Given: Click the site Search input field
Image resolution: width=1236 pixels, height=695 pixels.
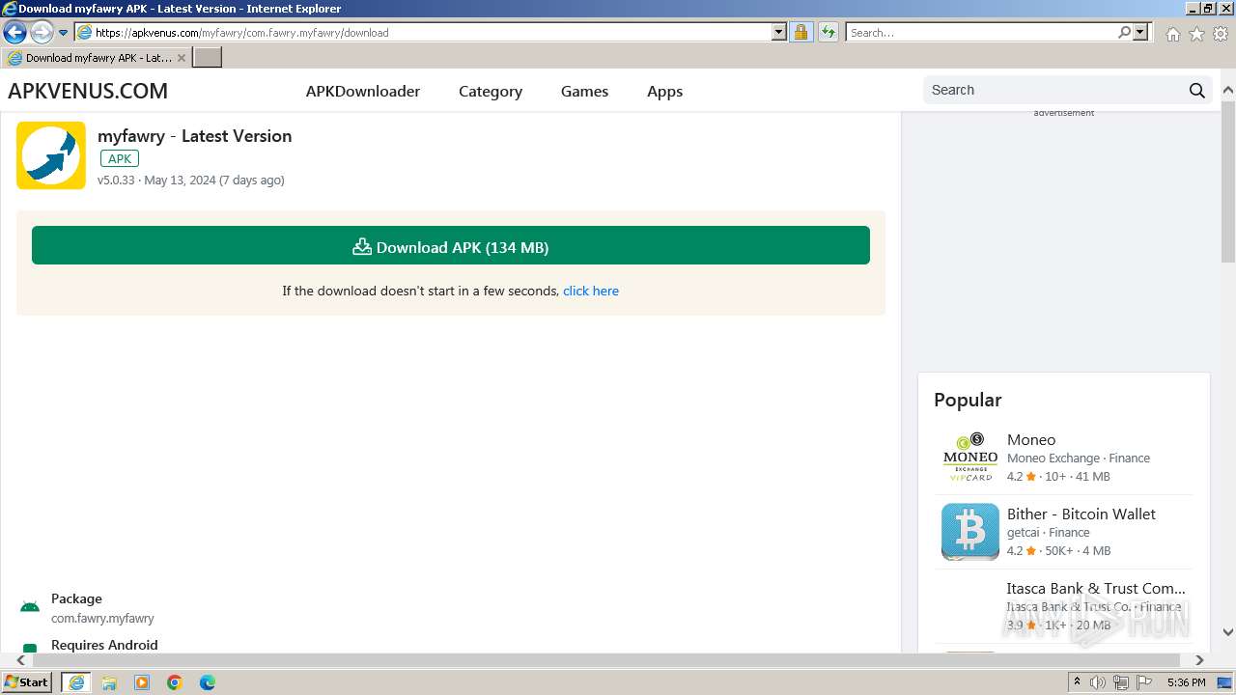Looking at the screenshot, I should tap(1053, 90).
